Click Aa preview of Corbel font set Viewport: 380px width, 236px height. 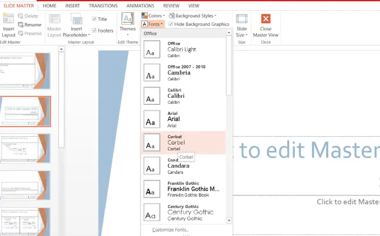click(152, 142)
